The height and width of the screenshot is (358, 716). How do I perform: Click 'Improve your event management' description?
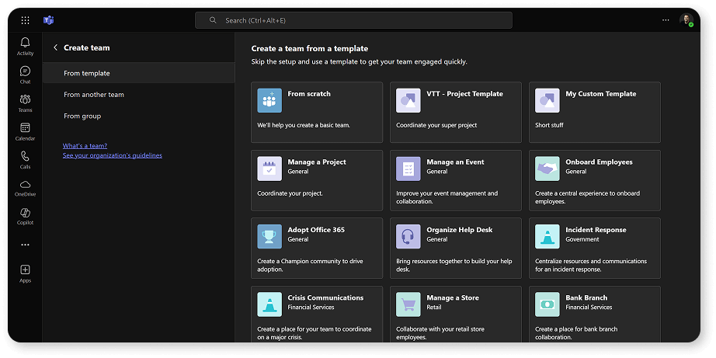[447, 197]
